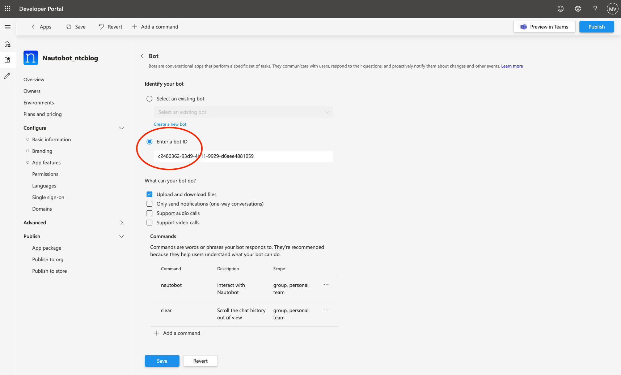Collapse the Configure section
Screen dimensions: 621x375
[x=122, y=128]
